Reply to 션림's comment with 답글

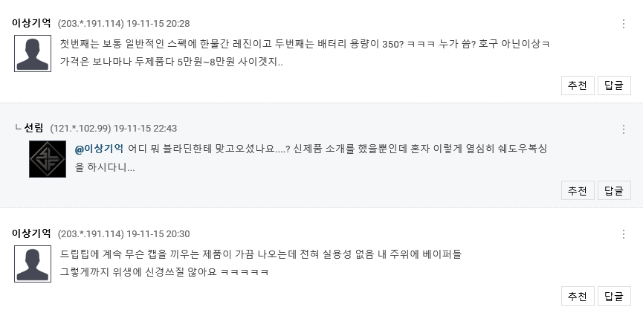point(614,191)
